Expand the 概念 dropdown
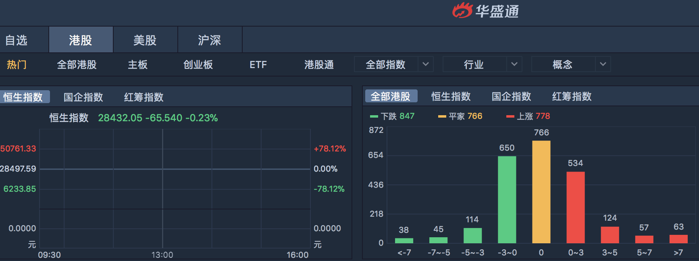699x261 pixels. (603, 64)
